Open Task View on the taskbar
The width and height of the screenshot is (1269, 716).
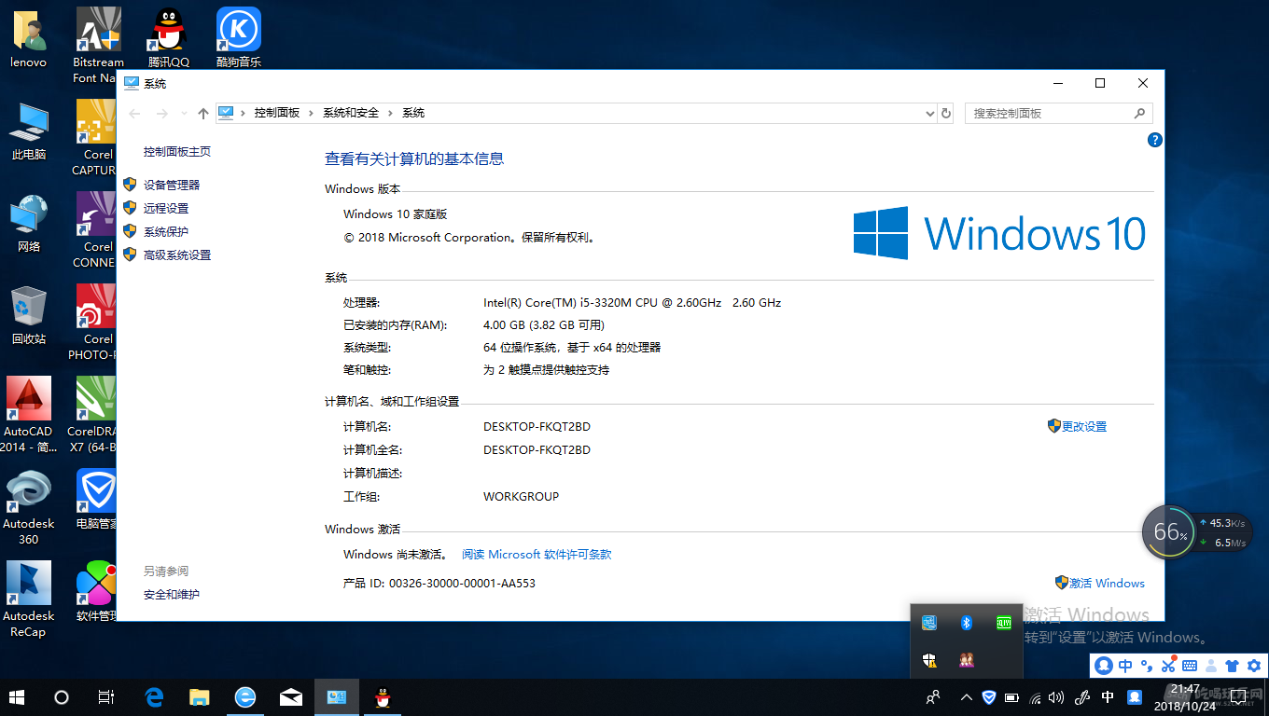click(106, 696)
